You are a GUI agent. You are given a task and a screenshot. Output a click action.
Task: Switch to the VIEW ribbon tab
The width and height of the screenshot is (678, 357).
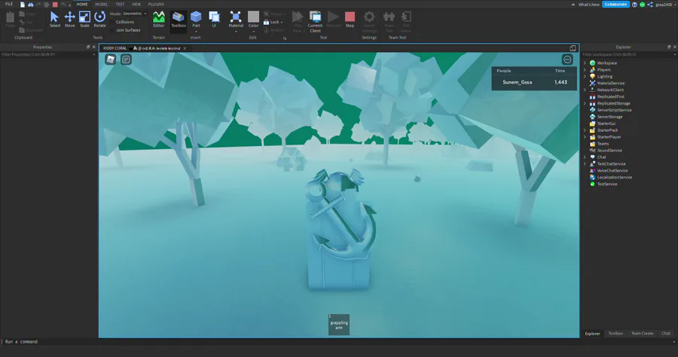point(136,5)
